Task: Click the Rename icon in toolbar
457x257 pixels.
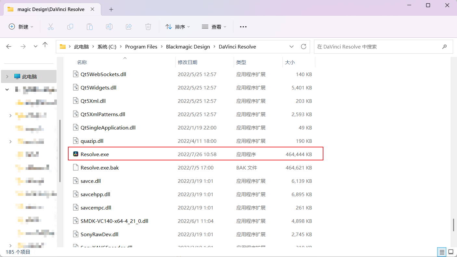Action: pos(109,27)
